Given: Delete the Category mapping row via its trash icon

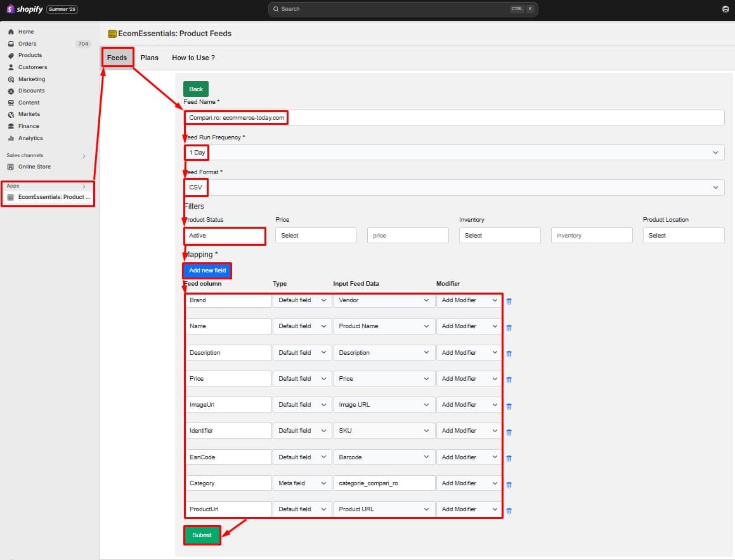Looking at the screenshot, I should (x=509, y=485).
